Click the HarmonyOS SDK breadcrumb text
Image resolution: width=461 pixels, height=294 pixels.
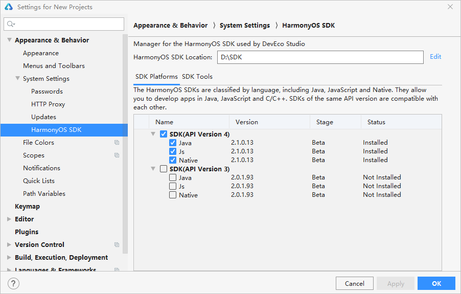tap(308, 26)
